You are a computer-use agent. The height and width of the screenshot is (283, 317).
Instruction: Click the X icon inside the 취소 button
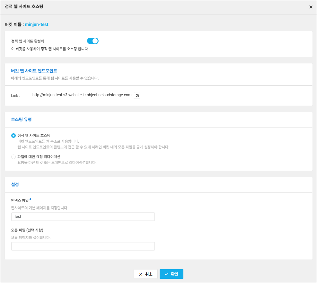pos(141,274)
